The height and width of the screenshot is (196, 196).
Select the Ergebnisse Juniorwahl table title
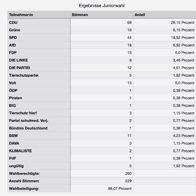(102, 6)
